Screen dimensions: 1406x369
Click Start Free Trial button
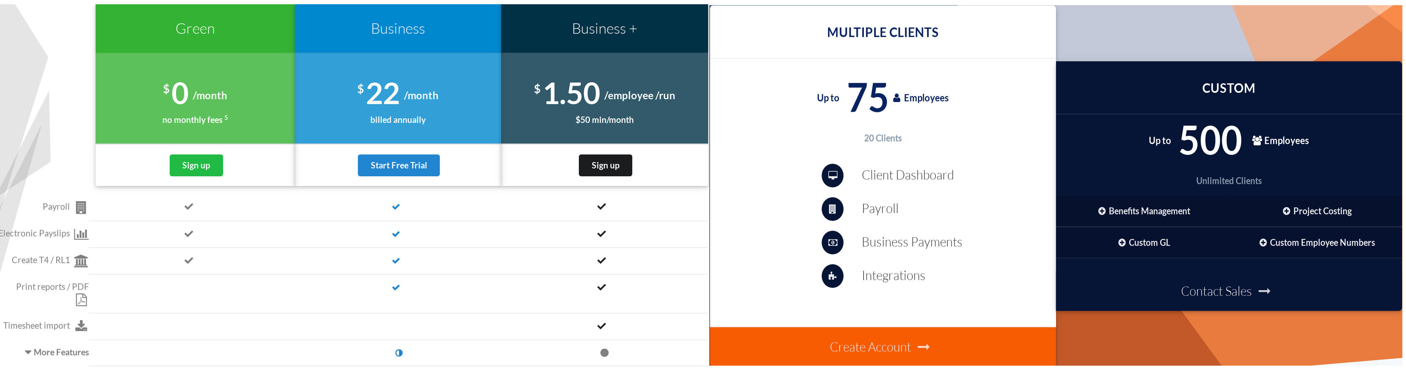point(398,165)
